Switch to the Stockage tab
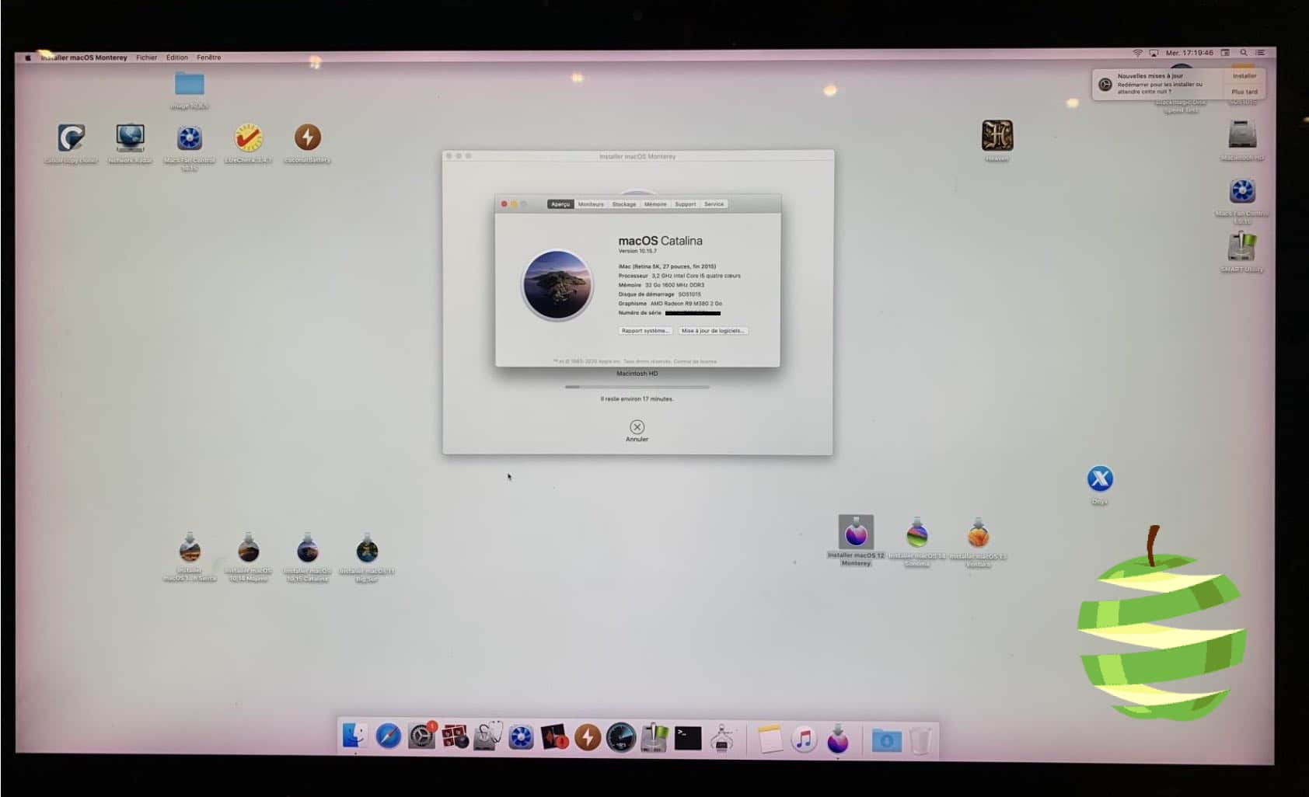Screen dimensions: 1309x797 [623, 204]
